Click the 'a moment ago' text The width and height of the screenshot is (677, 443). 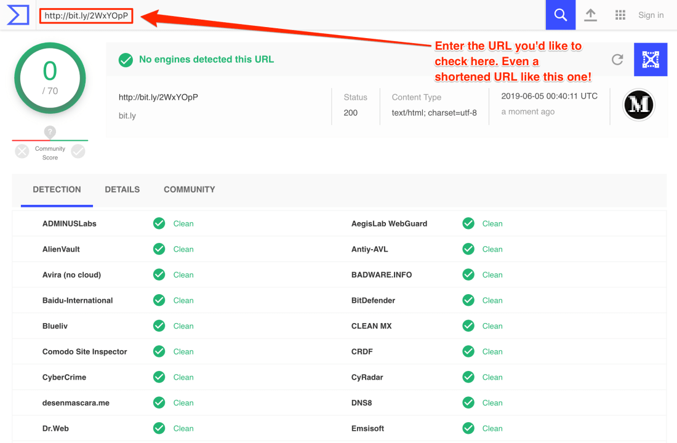click(527, 111)
